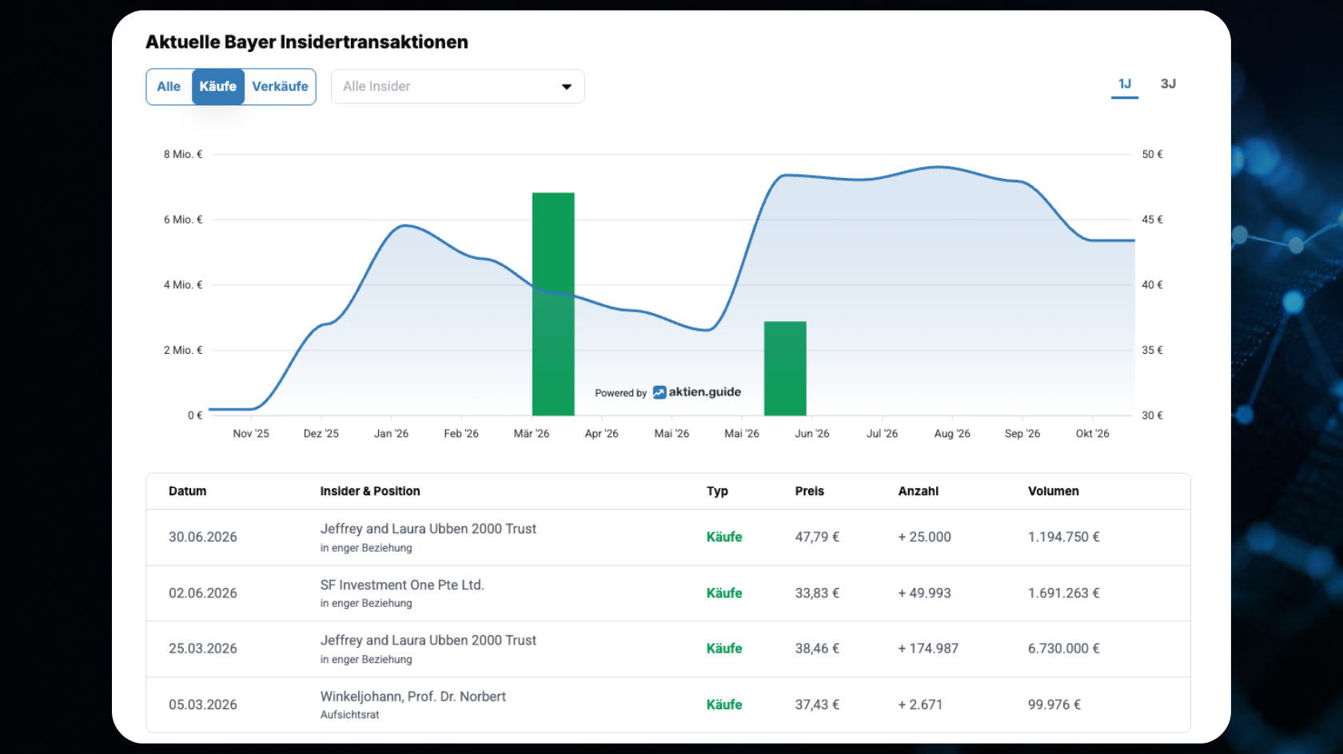The height and width of the screenshot is (754, 1343).
Task: Select the date 30.06.2026
Action: (203, 537)
